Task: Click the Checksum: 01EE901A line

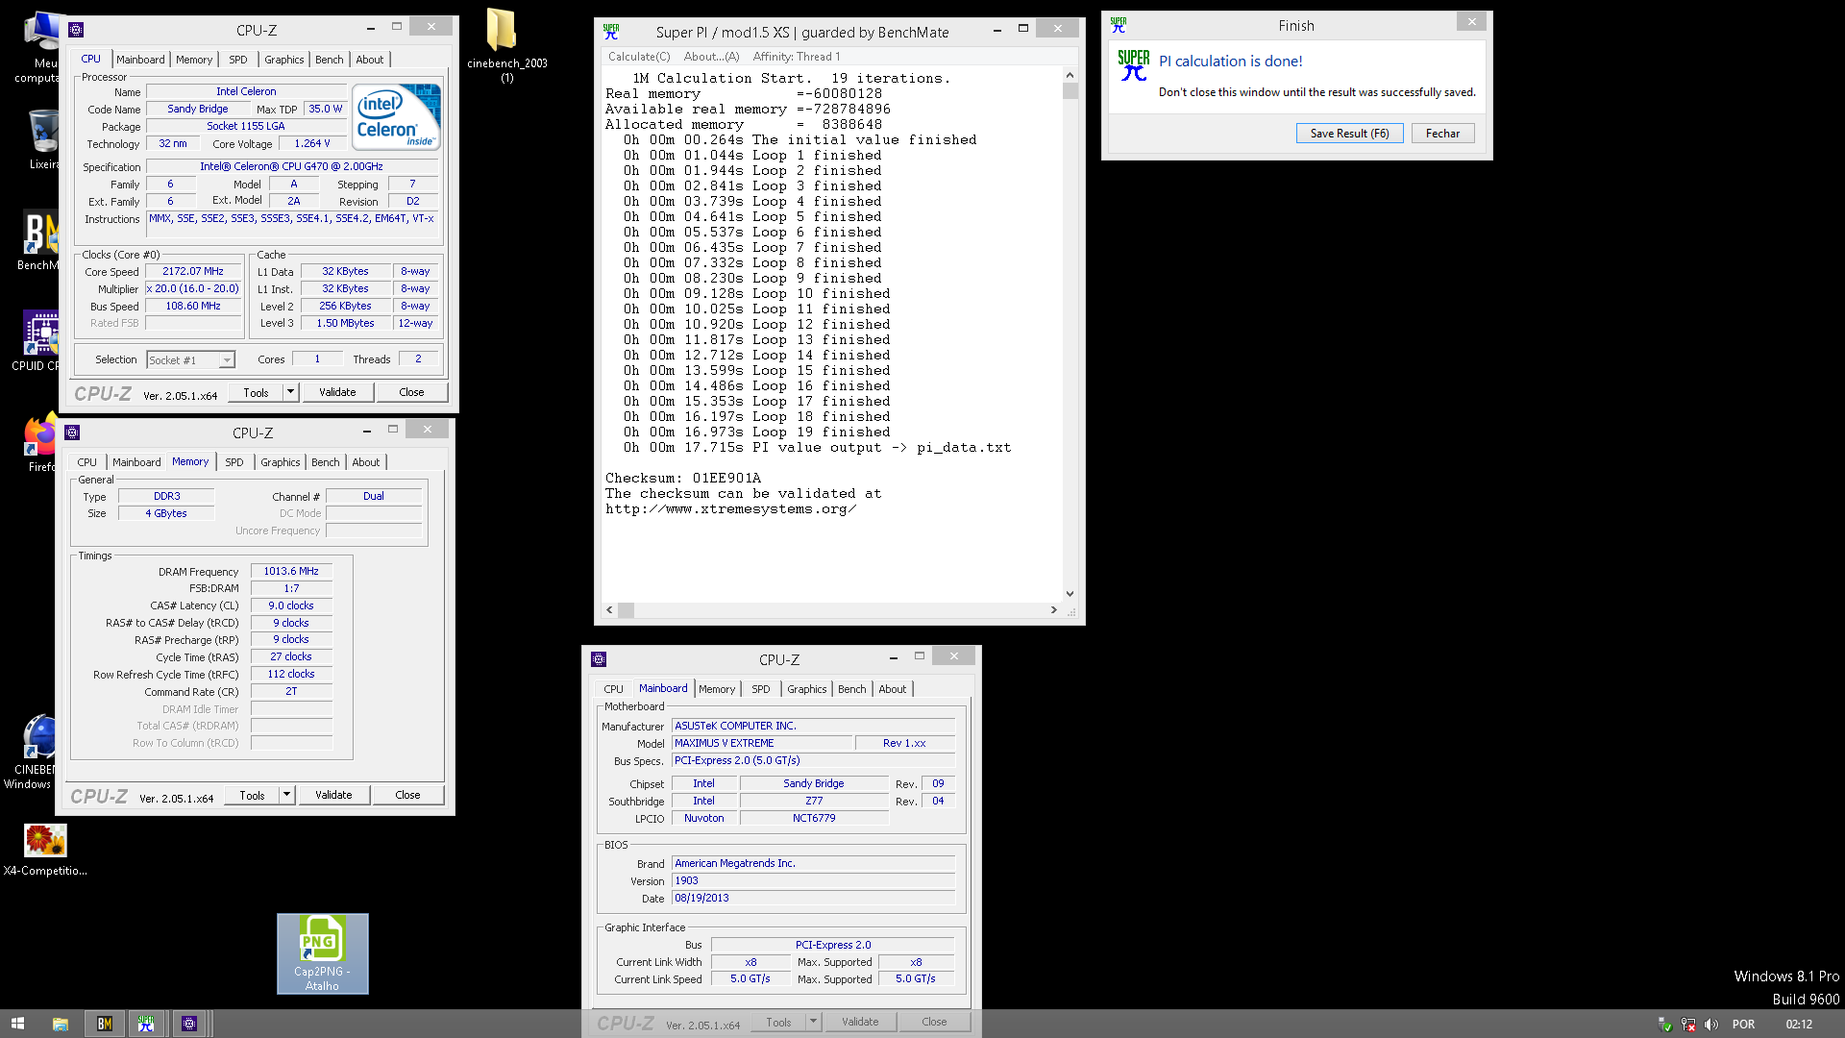Action: coord(683,478)
